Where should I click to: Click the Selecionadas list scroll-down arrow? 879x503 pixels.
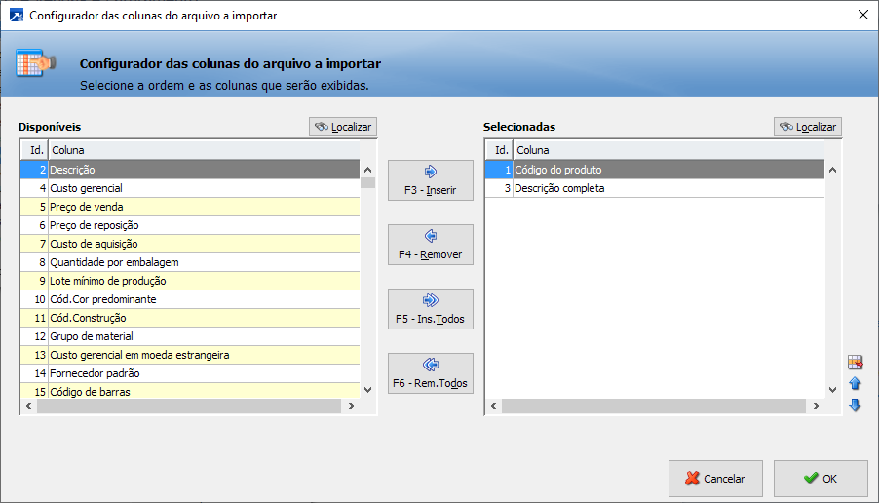[x=832, y=390]
